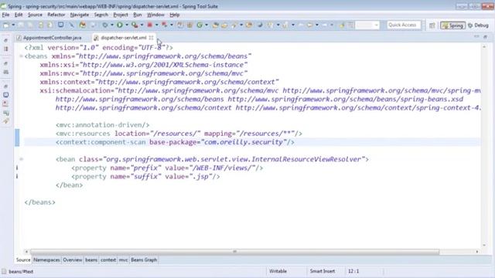Image resolution: width=495 pixels, height=278 pixels.
Task: Switch to the Debug perspective
Action: [x=479, y=25]
